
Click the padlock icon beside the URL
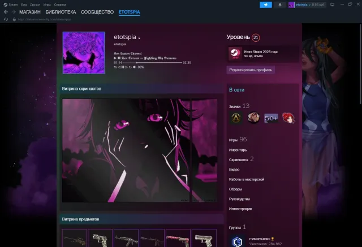point(14,19)
